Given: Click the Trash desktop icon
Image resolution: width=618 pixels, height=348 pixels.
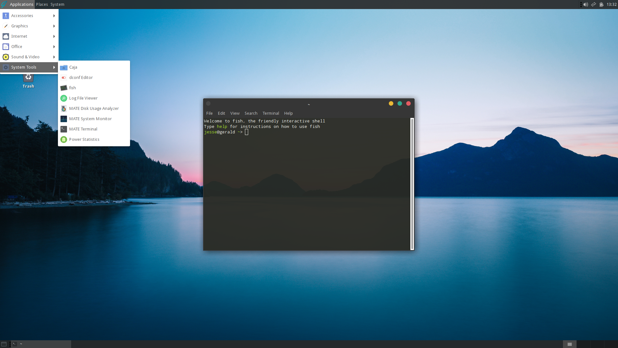Looking at the screenshot, I should pyautogui.click(x=28, y=81).
